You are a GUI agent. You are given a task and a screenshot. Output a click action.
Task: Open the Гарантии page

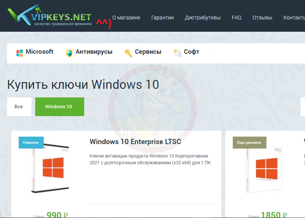(162, 18)
